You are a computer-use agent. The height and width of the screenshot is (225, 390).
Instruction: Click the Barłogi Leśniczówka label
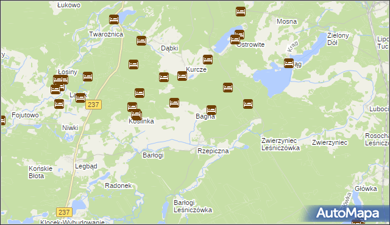click(x=193, y=206)
